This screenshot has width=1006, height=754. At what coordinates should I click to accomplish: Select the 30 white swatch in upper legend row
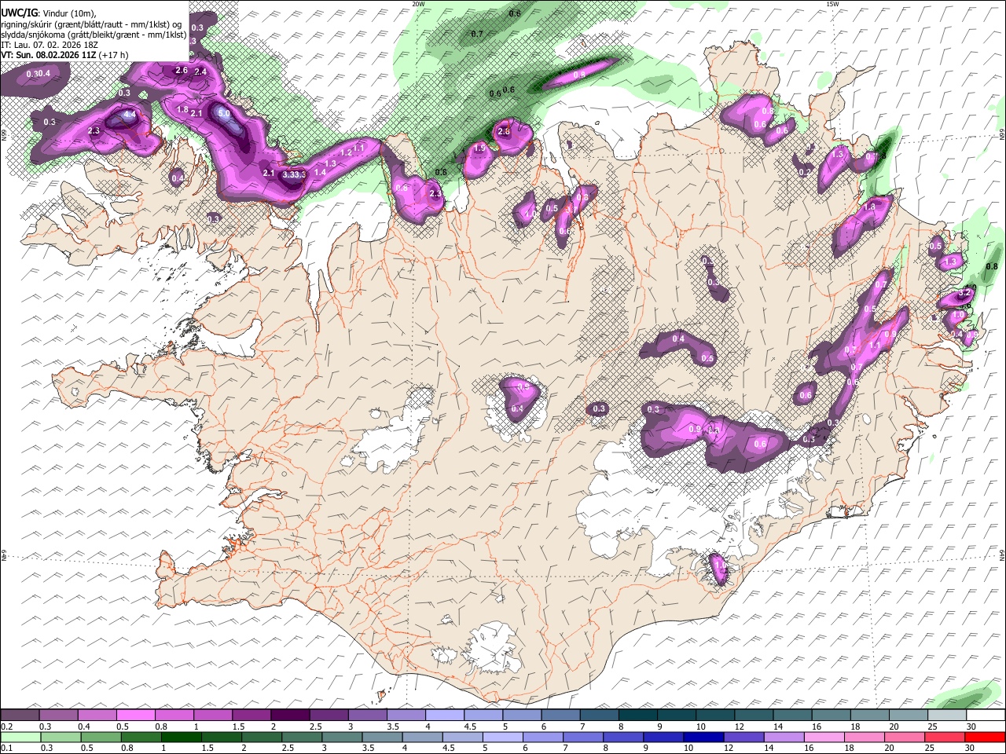(x=985, y=716)
